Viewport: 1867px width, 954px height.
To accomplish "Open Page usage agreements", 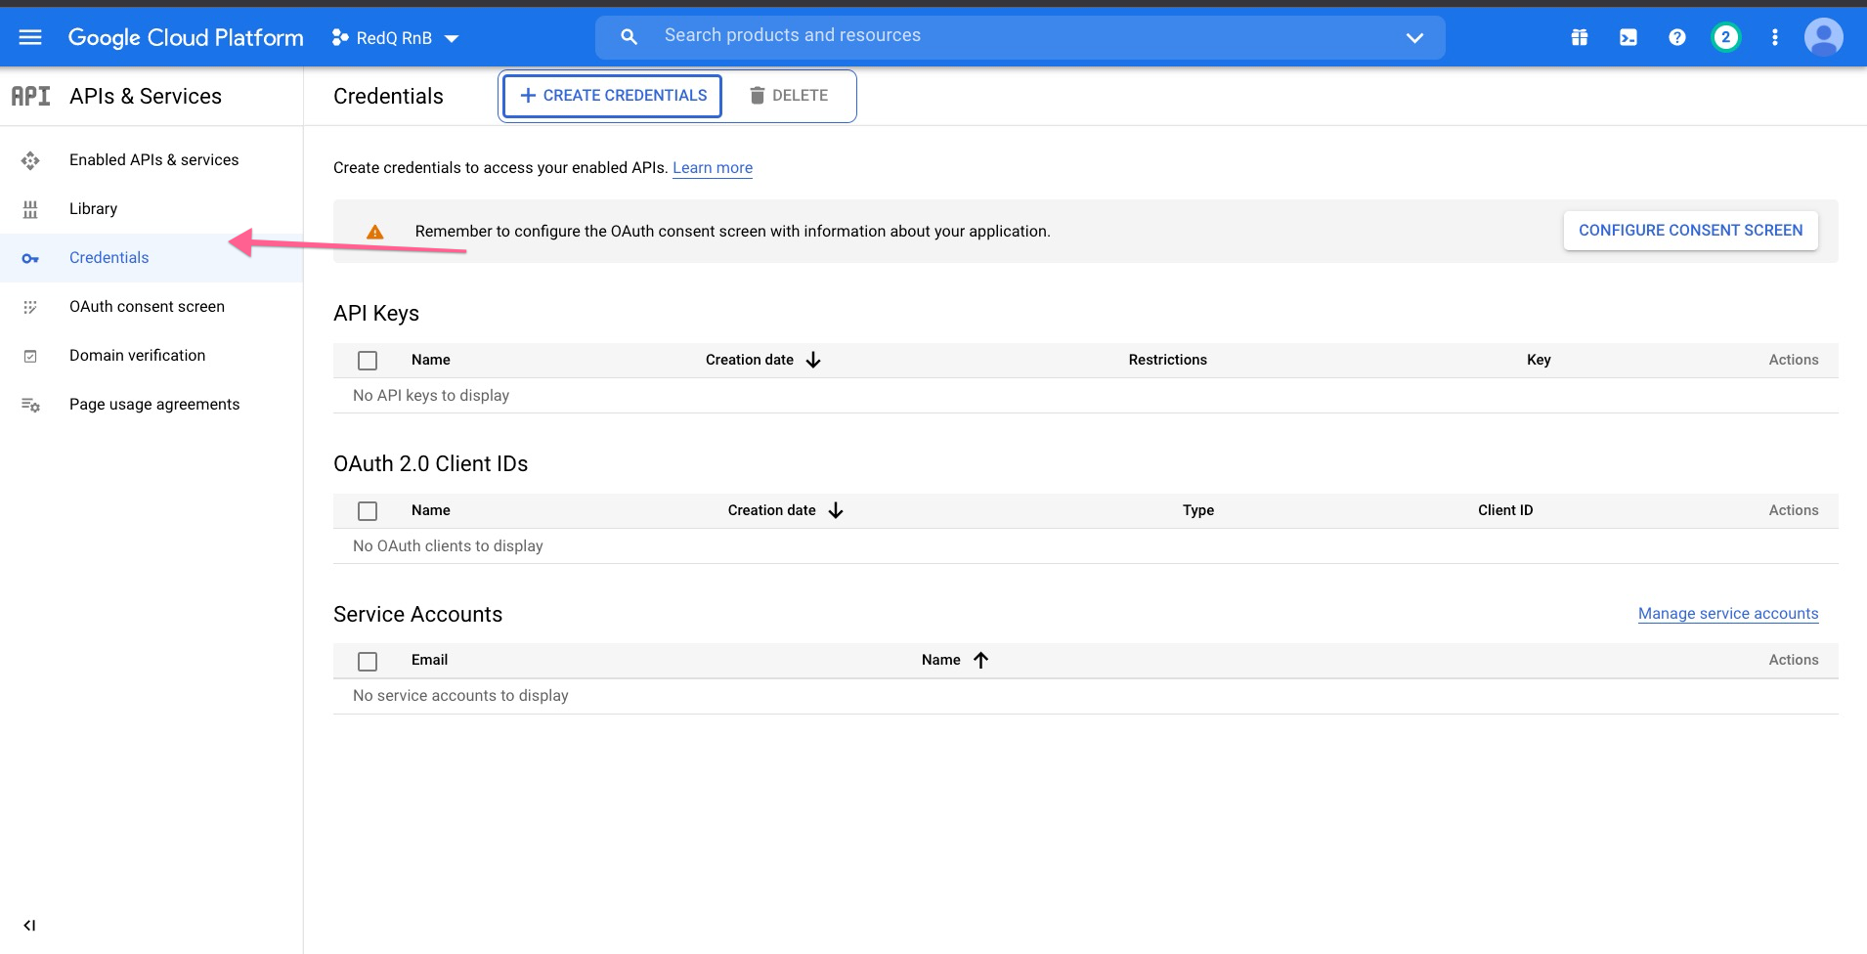I will 154,405.
